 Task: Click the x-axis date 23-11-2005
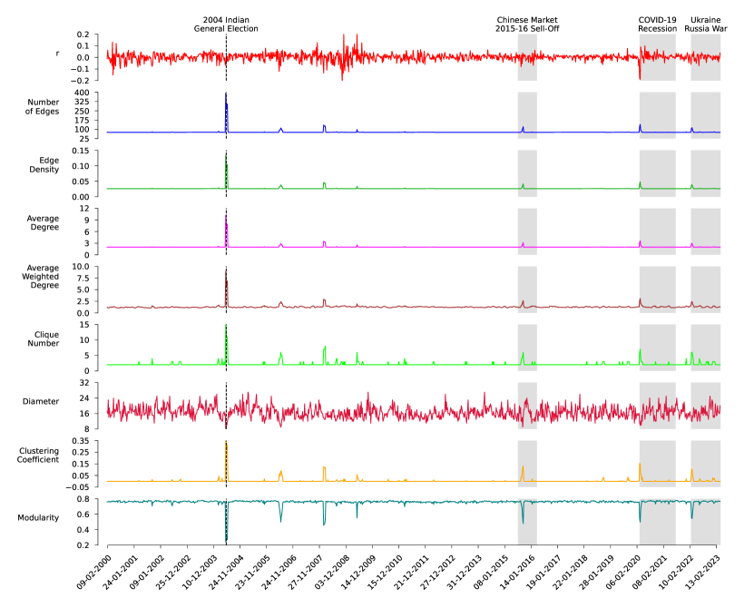click(x=253, y=572)
